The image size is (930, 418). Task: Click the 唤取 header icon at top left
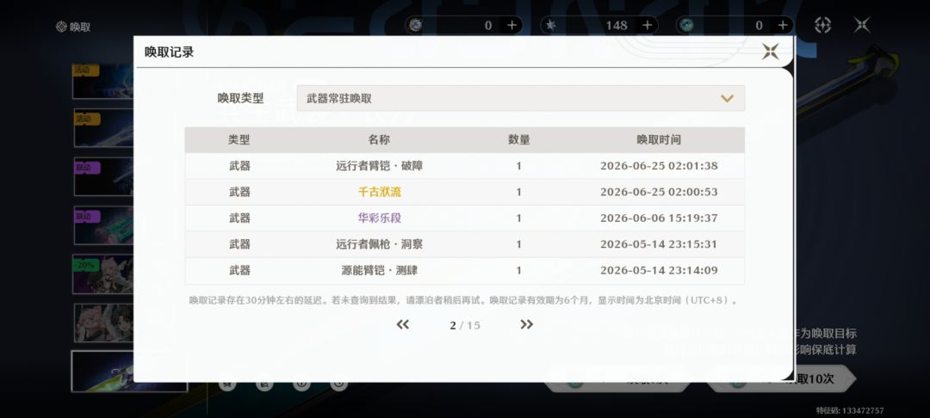(x=61, y=27)
